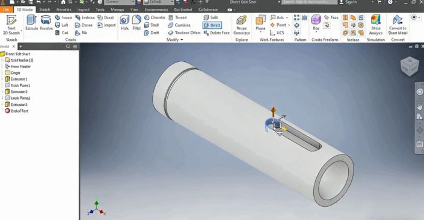Expand the Extrusion1 tree node
Screen dimensions: 424x220
(x=2, y=79)
